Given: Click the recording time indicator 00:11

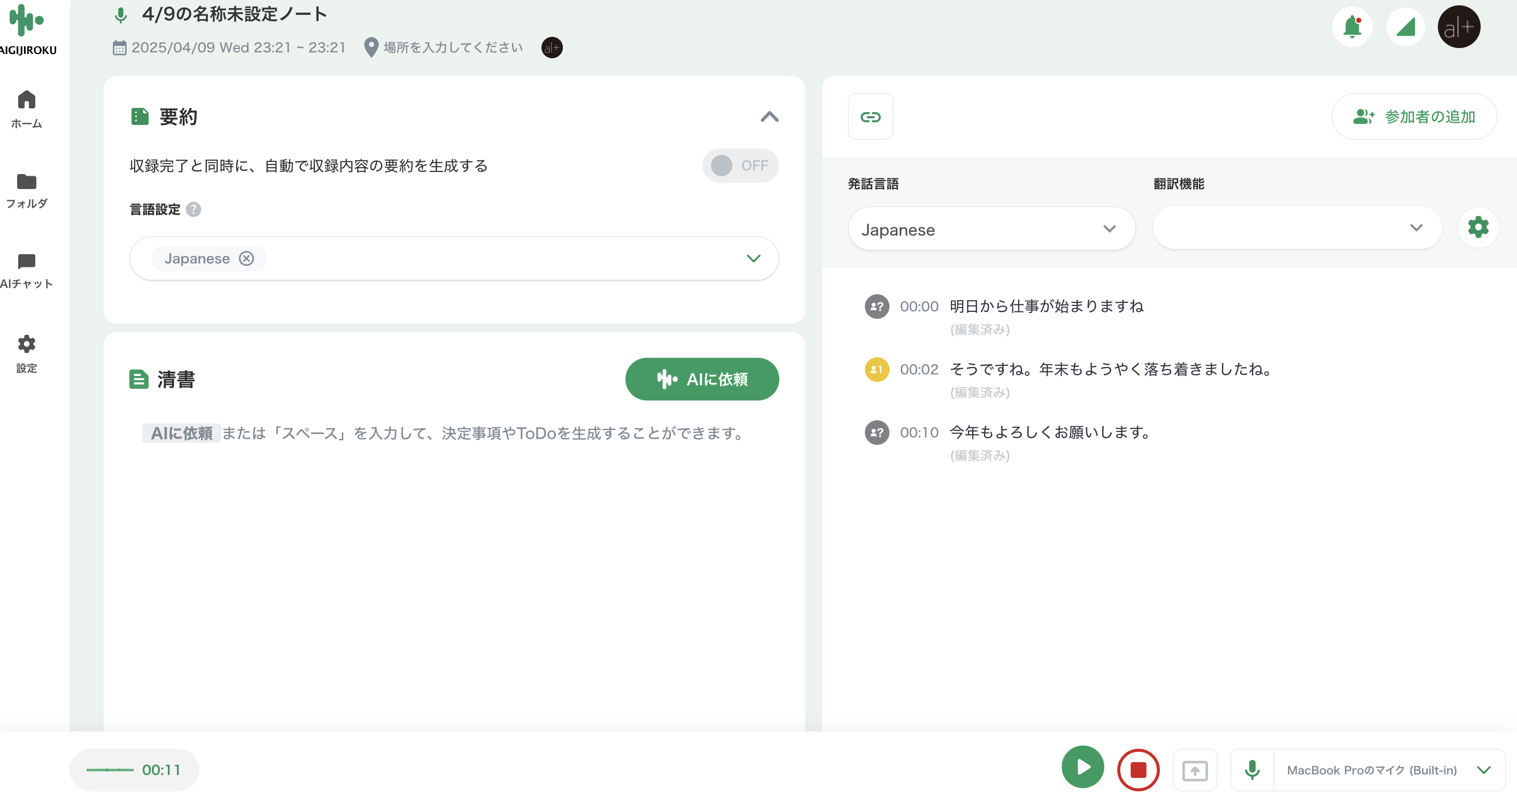Looking at the screenshot, I should (134, 770).
